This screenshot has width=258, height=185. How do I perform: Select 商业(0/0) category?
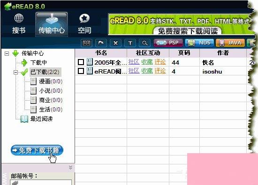tap(51, 100)
